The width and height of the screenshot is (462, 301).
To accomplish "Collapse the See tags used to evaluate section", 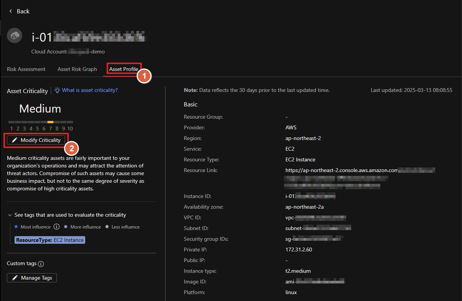I will (x=10, y=215).
